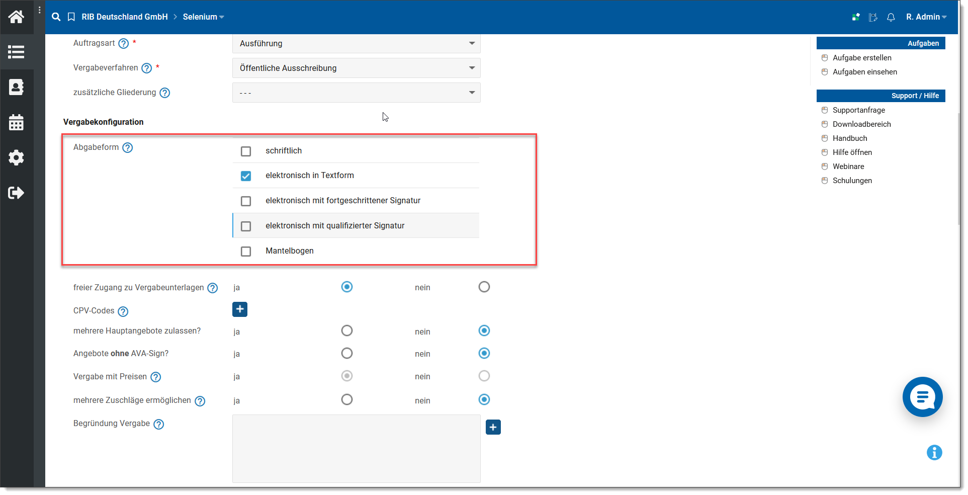Select nein for freier Zugang zu Vergabeunterlagen
Image resolution: width=968 pixels, height=495 pixels.
tap(484, 287)
